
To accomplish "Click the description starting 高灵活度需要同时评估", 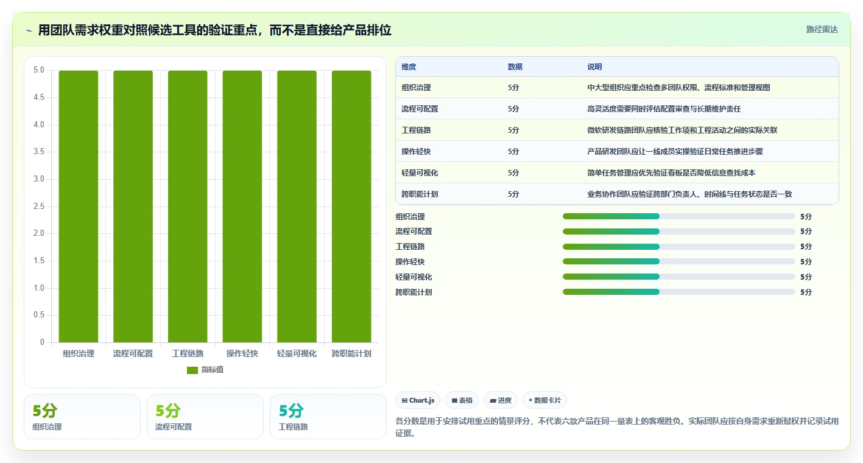I will tap(664, 109).
